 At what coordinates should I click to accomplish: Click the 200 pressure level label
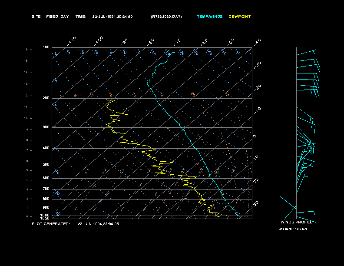(x=46, y=98)
